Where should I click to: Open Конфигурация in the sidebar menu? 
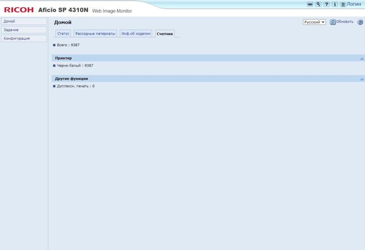point(24,39)
